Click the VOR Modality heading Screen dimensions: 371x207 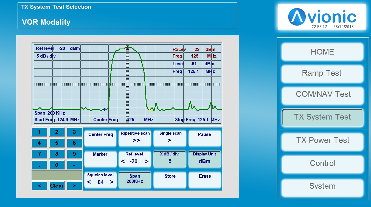point(46,22)
